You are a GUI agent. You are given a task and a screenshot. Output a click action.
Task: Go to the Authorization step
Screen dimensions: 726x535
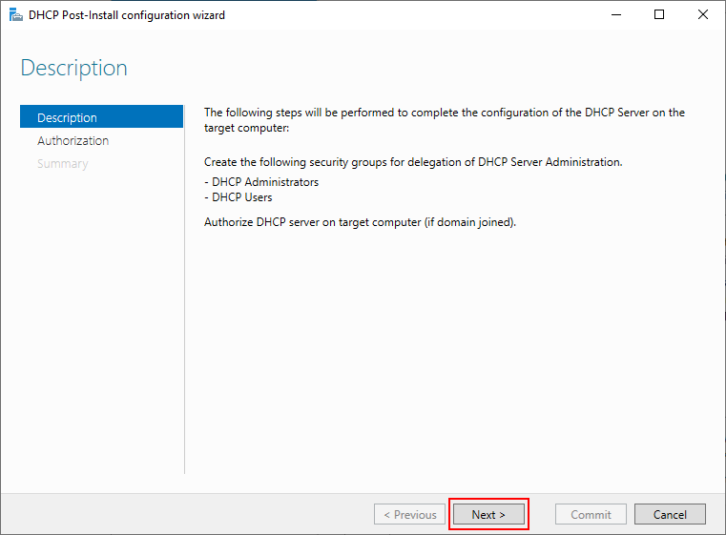[73, 140]
